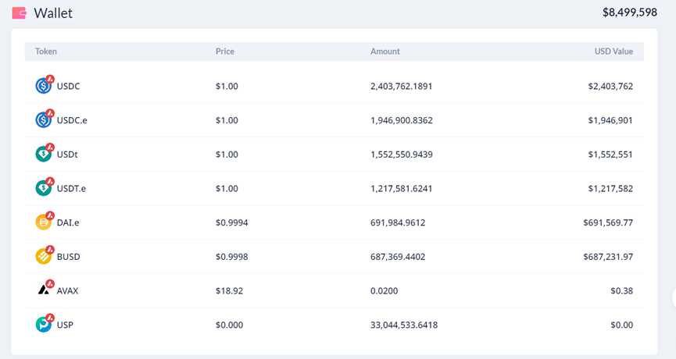Select the DAI.e USD value $691,569.77
This screenshot has width=676, height=359.
click(607, 222)
